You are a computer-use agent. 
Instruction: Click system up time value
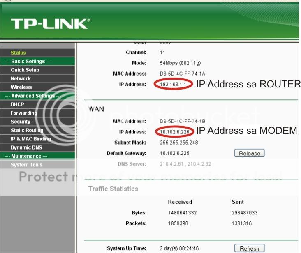point(179,248)
